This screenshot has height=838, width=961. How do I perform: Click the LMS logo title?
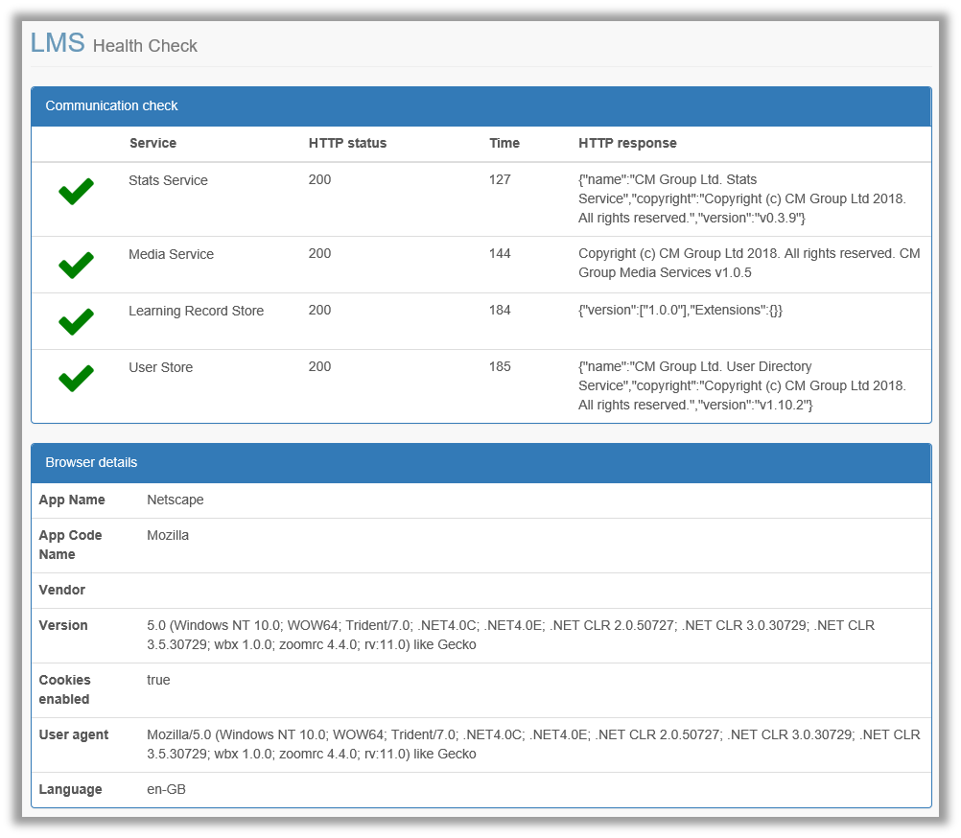tap(58, 43)
